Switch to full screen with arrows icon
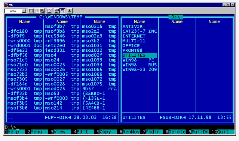 49,11
